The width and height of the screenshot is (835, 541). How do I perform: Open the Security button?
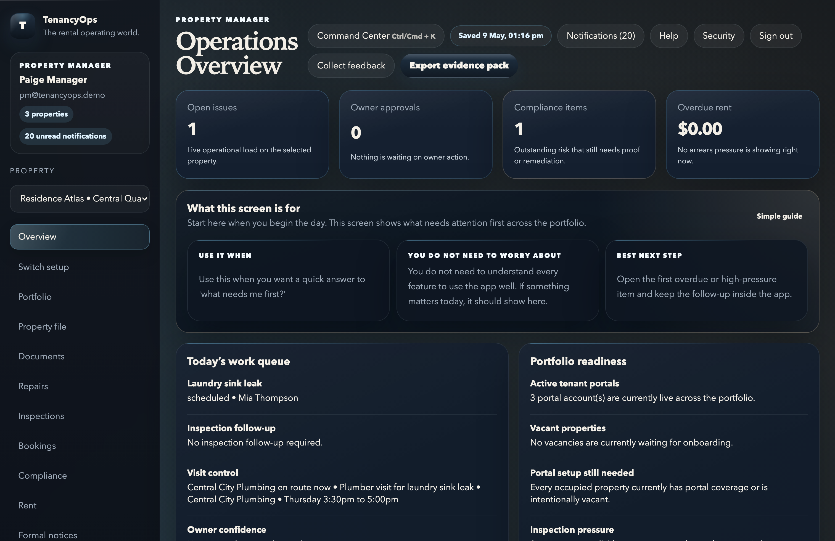tap(718, 36)
